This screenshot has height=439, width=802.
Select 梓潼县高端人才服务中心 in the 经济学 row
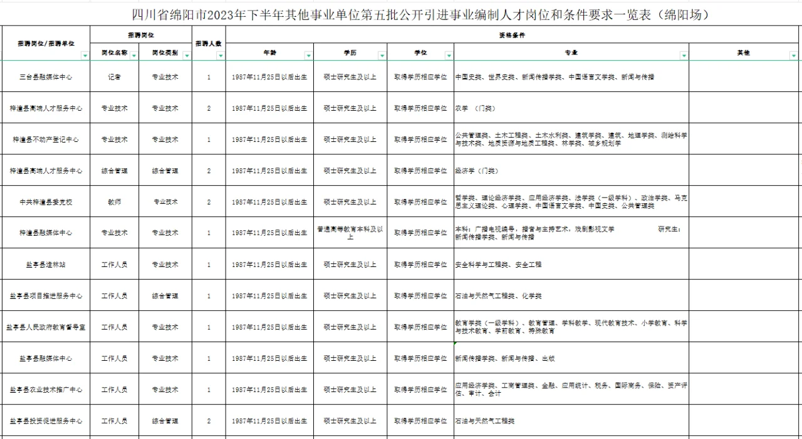click(x=45, y=171)
